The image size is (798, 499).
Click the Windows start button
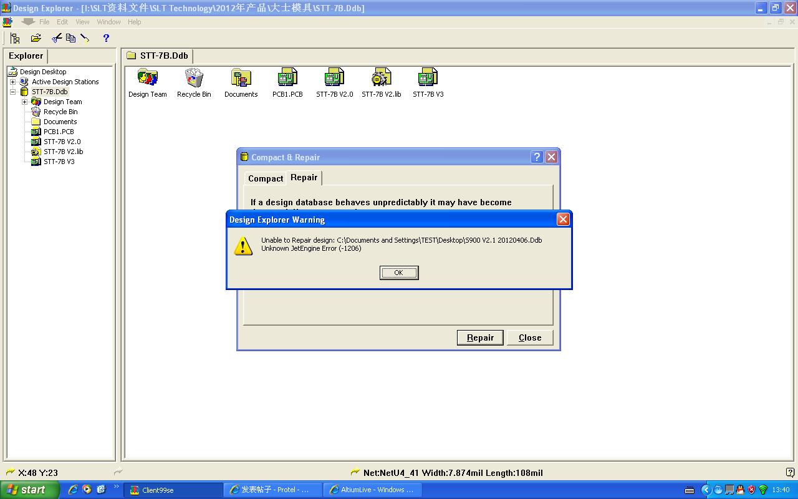(29, 490)
